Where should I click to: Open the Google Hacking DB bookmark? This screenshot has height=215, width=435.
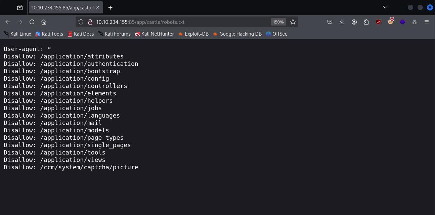coord(237,34)
